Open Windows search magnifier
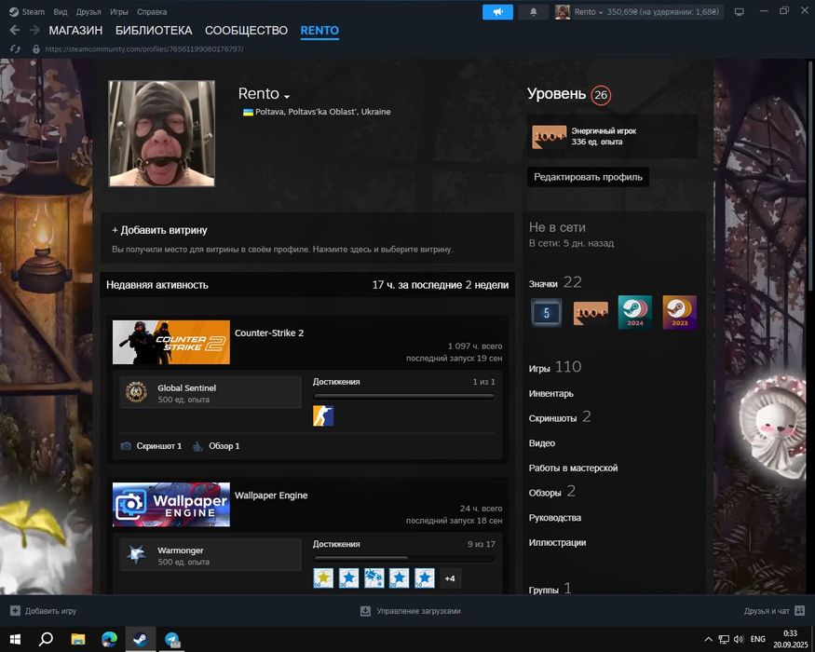 pyautogui.click(x=46, y=639)
